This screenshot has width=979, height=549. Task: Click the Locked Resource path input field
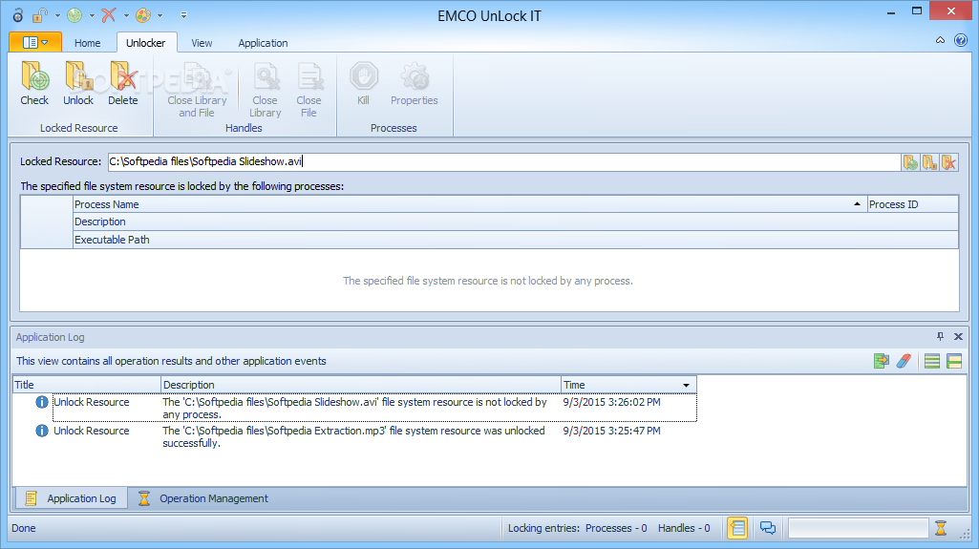[x=504, y=161]
